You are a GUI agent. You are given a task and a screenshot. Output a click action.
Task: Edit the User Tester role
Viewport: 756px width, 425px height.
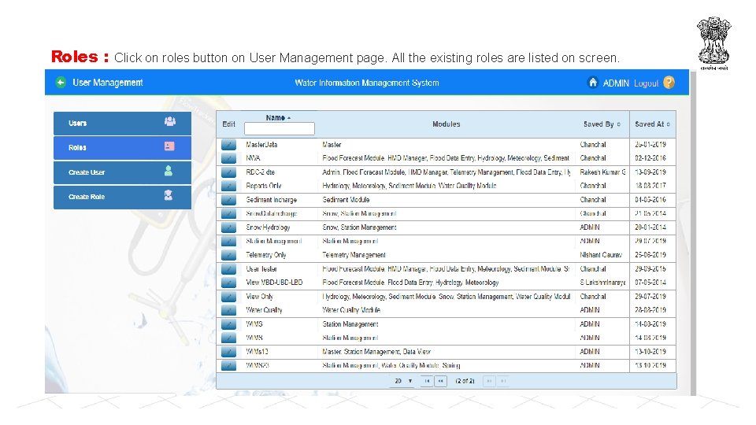click(x=228, y=269)
